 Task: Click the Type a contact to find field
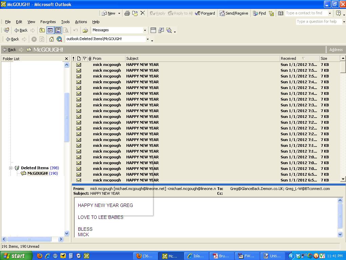click(x=306, y=13)
